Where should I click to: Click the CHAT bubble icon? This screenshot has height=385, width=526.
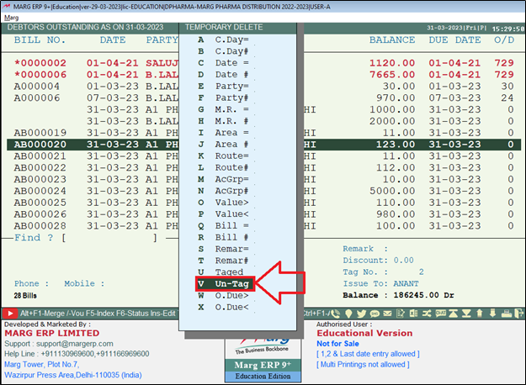click(440, 314)
